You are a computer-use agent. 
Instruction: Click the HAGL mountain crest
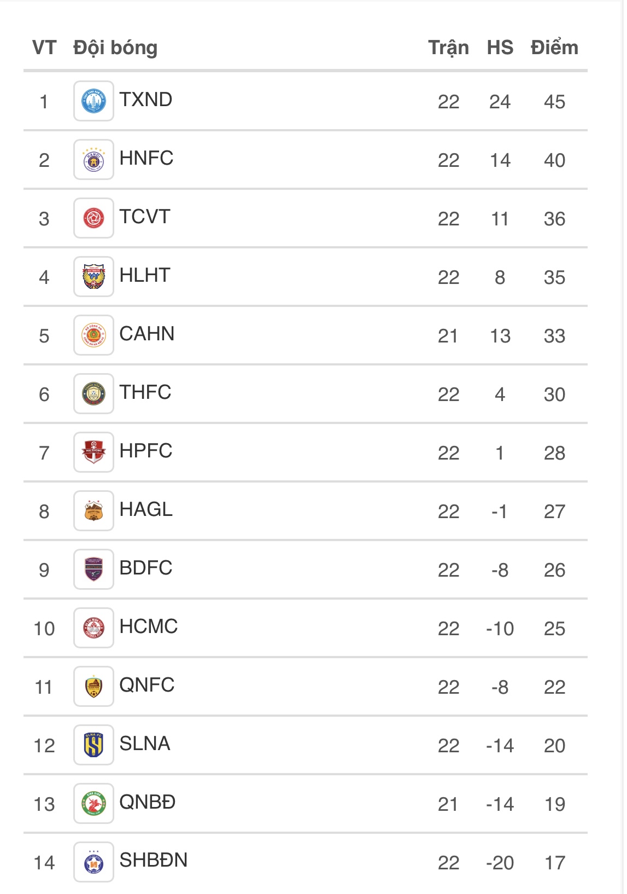point(93,511)
